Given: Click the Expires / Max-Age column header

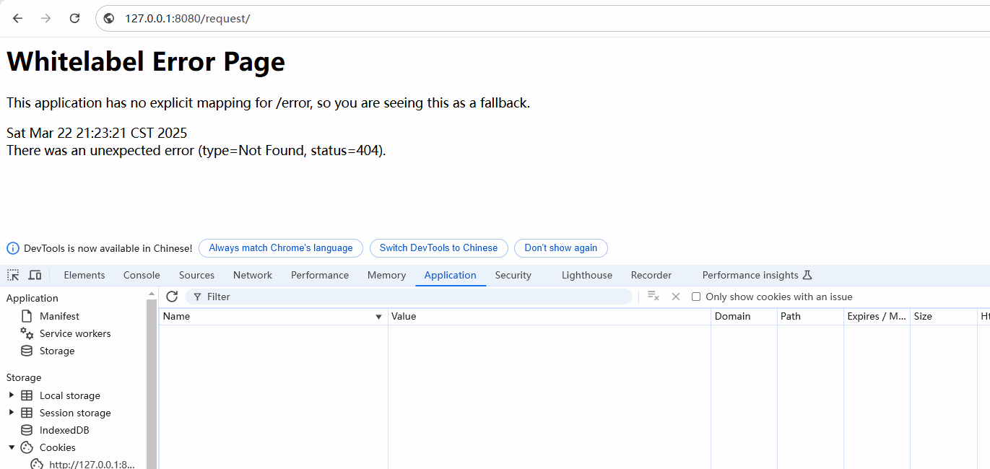Looking at the screenshot, I should click(877, 316).
